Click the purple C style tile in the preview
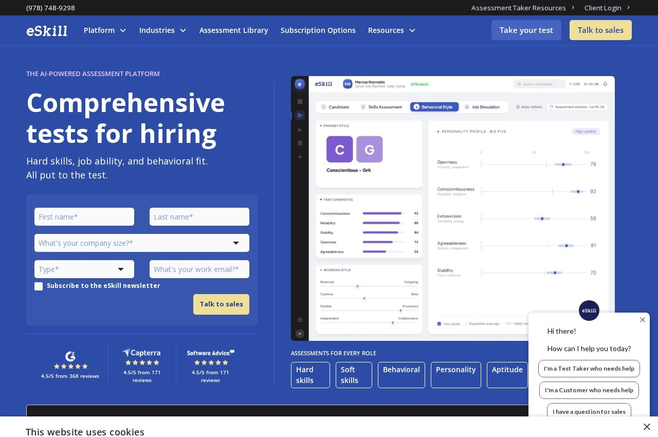Viewport: 658px width, 437px height. click(340, 149)
